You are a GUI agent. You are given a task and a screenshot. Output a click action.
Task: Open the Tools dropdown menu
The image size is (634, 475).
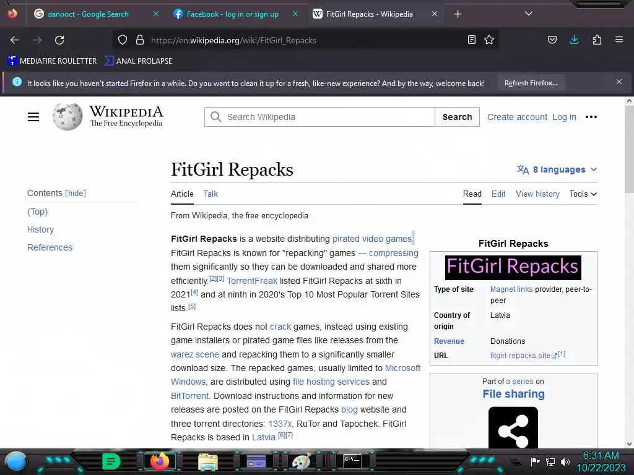[583, 194]
